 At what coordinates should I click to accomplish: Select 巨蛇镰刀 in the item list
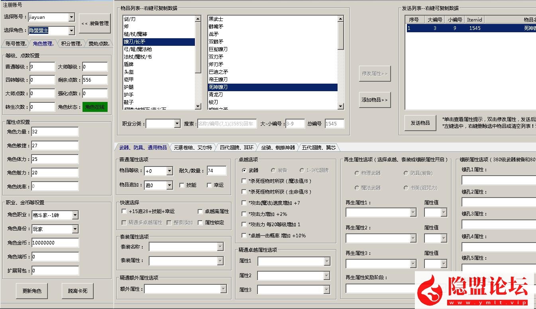pos(273,49)
